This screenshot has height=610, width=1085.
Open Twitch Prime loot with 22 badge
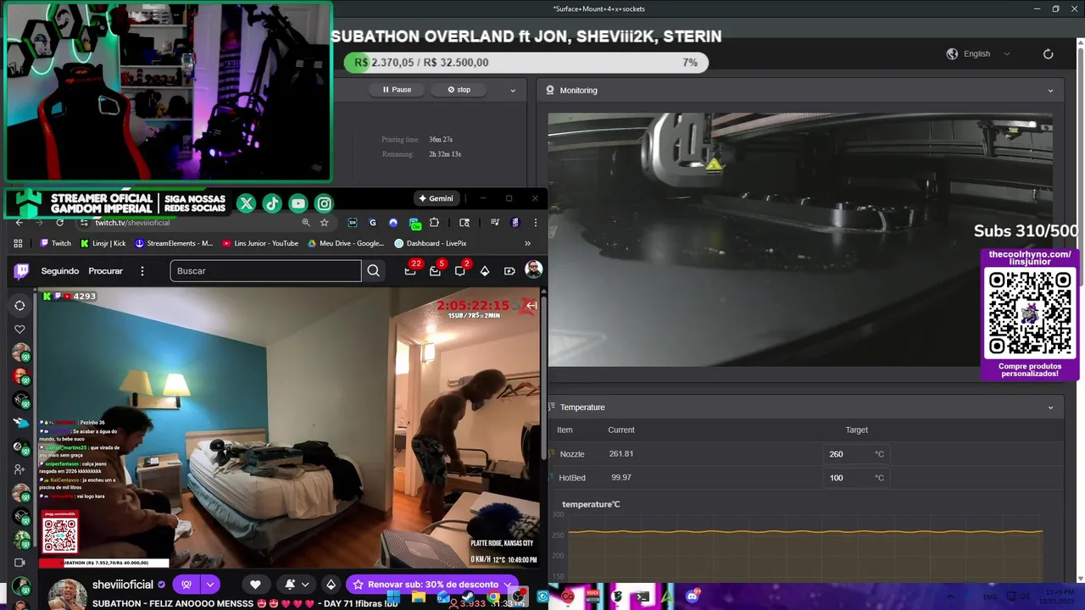pyautogui.click(x=411, y=270)
